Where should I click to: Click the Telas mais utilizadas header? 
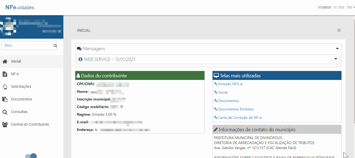[277, 76]
